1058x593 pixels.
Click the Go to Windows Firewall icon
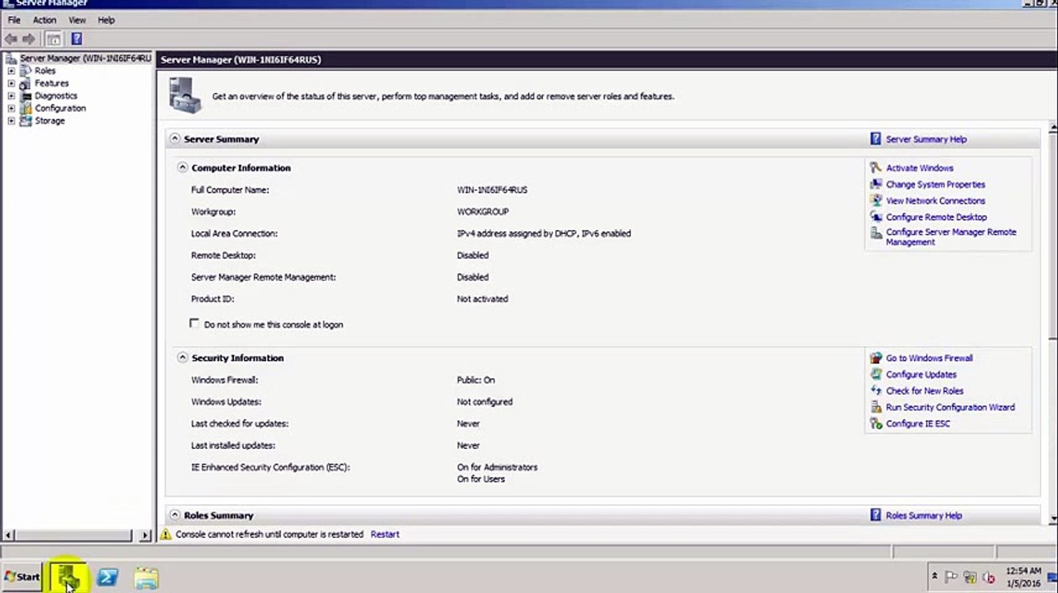point(876,358)
